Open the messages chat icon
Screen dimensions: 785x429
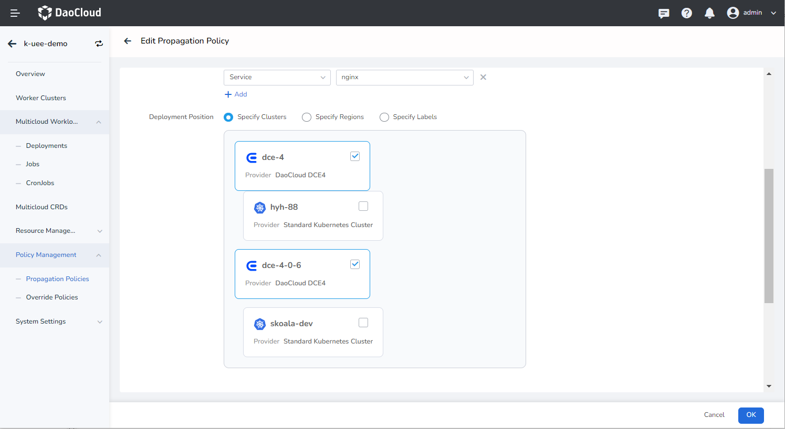(664, 13)
